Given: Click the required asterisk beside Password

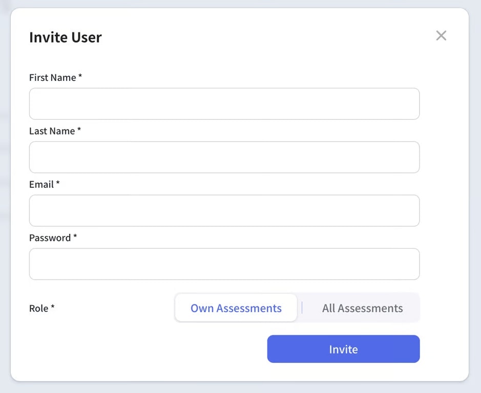Looking at the screenshot, I should [75, 237].
